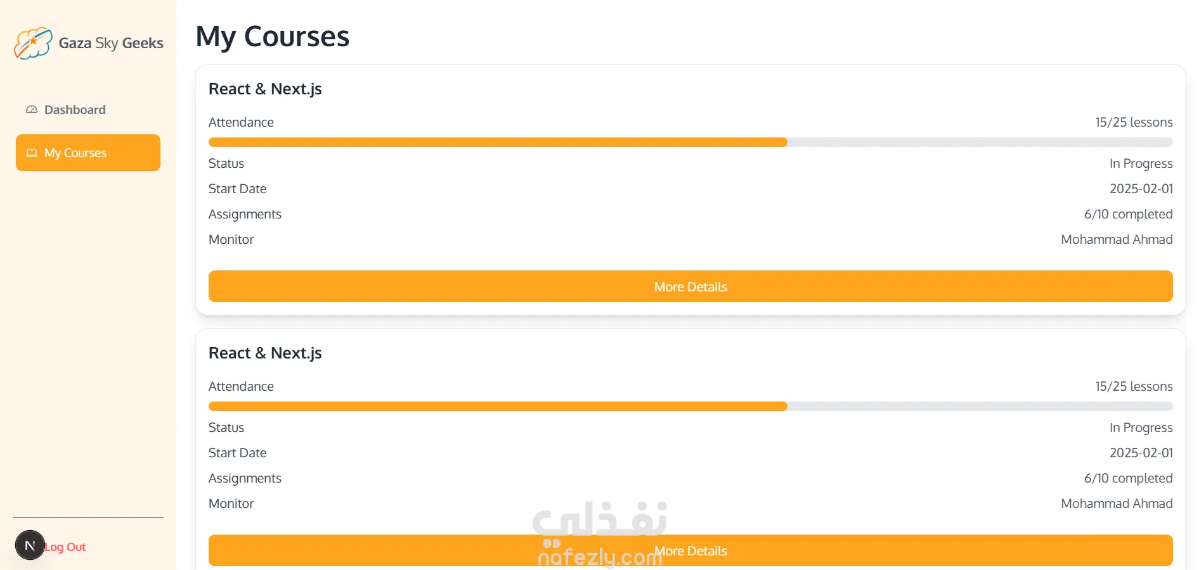This screenshot has width=1199, height=570.
Task: Click the Gaza Sky Geeks brand text
Action: pyautogui.click(x=111, y=43)
